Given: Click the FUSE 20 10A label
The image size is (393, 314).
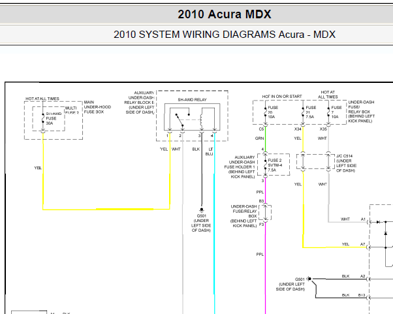Looking at the screenshot, I should (x=273, y=112).
